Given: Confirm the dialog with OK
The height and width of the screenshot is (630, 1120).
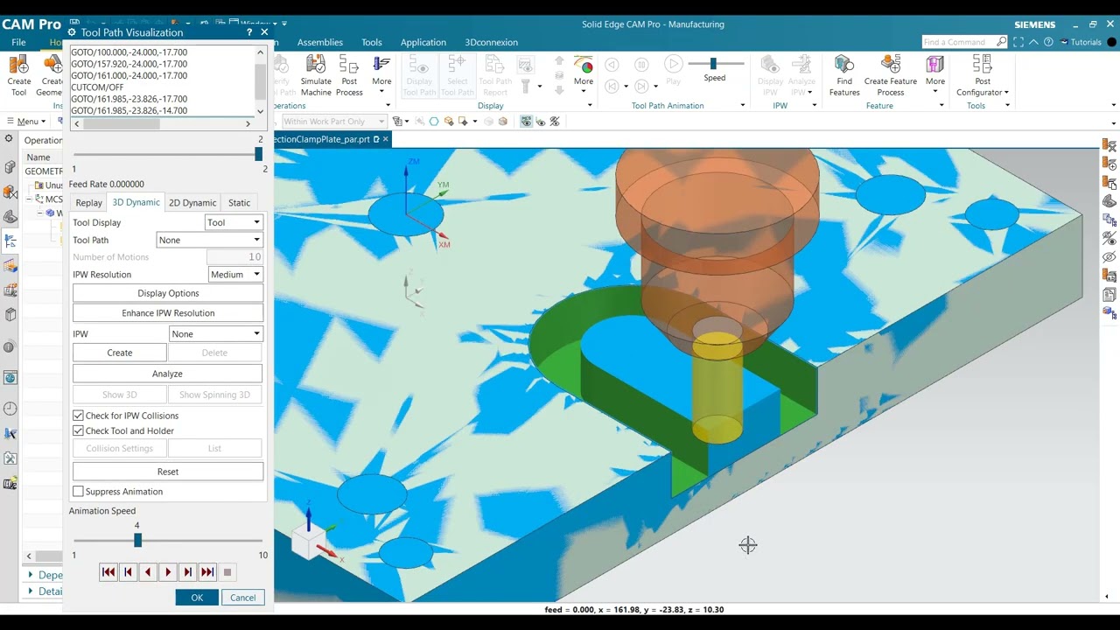Looking at the screenshot, I should (197, 598).
